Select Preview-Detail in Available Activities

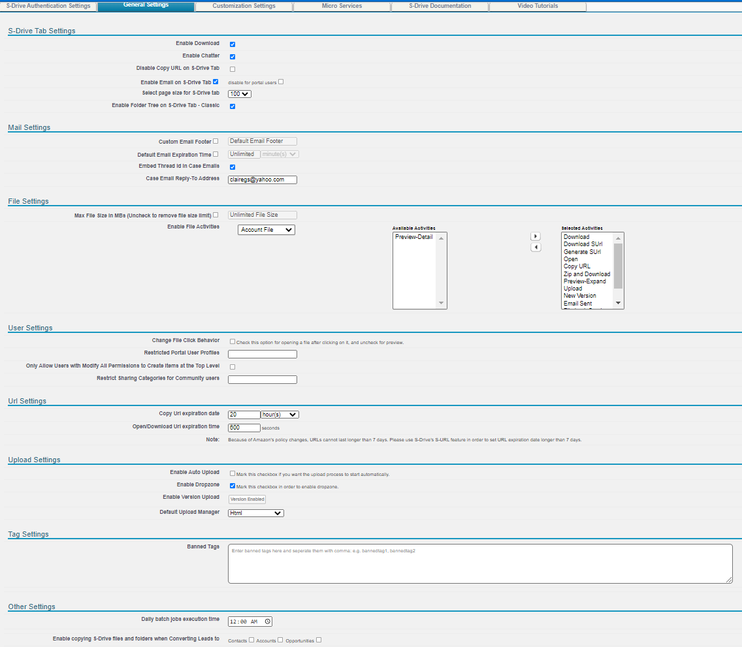pyautogui.click(x=414, y=237)
